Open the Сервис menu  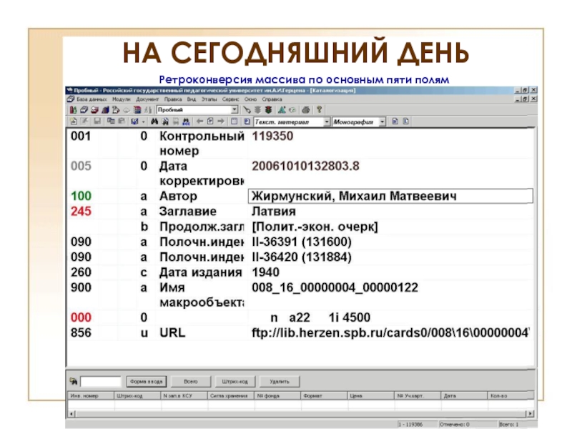click(x=230, y=99)
